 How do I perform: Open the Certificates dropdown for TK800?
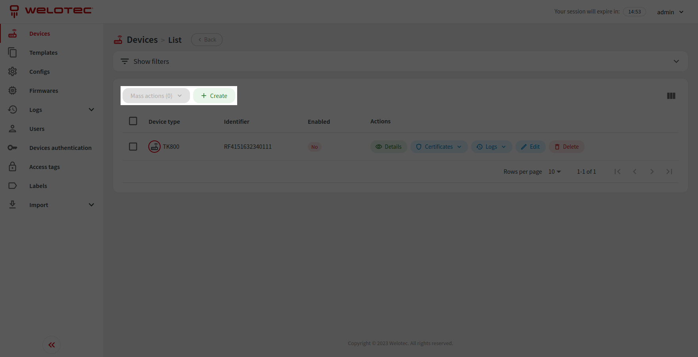pyautogui.click(x=439, y=147)
